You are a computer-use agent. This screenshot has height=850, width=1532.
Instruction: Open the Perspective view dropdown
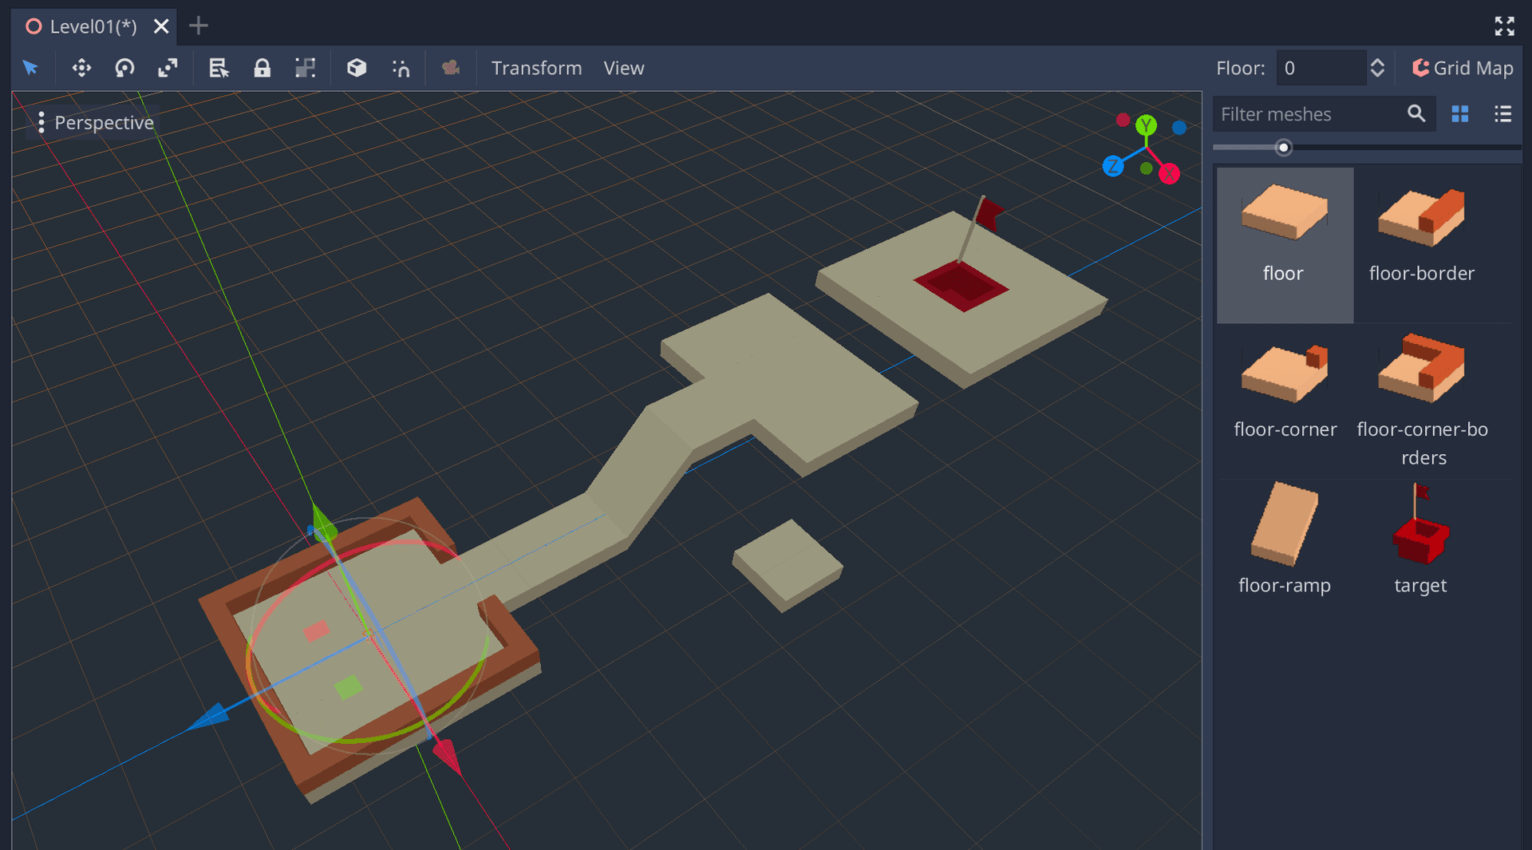click(94, 122)
